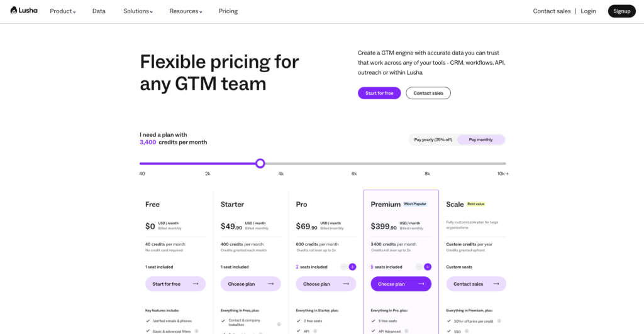This screenshot has height=334, width=644.
Task: Show info for API Advanced feature
Action: pos(406,331)
